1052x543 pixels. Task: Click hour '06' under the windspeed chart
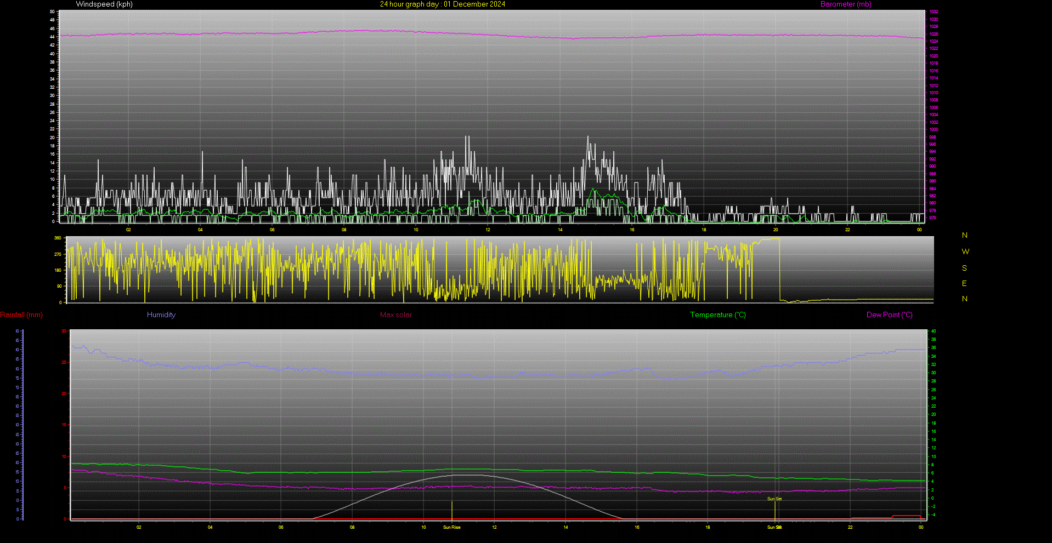tap(272, 230)
